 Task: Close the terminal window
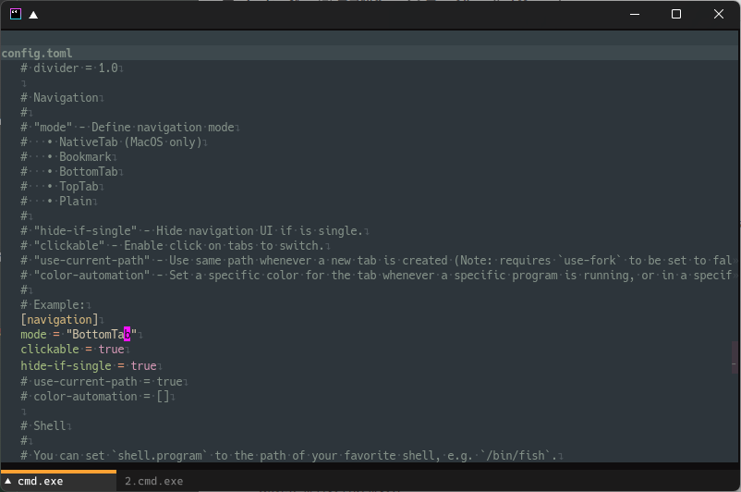point(719,14)
